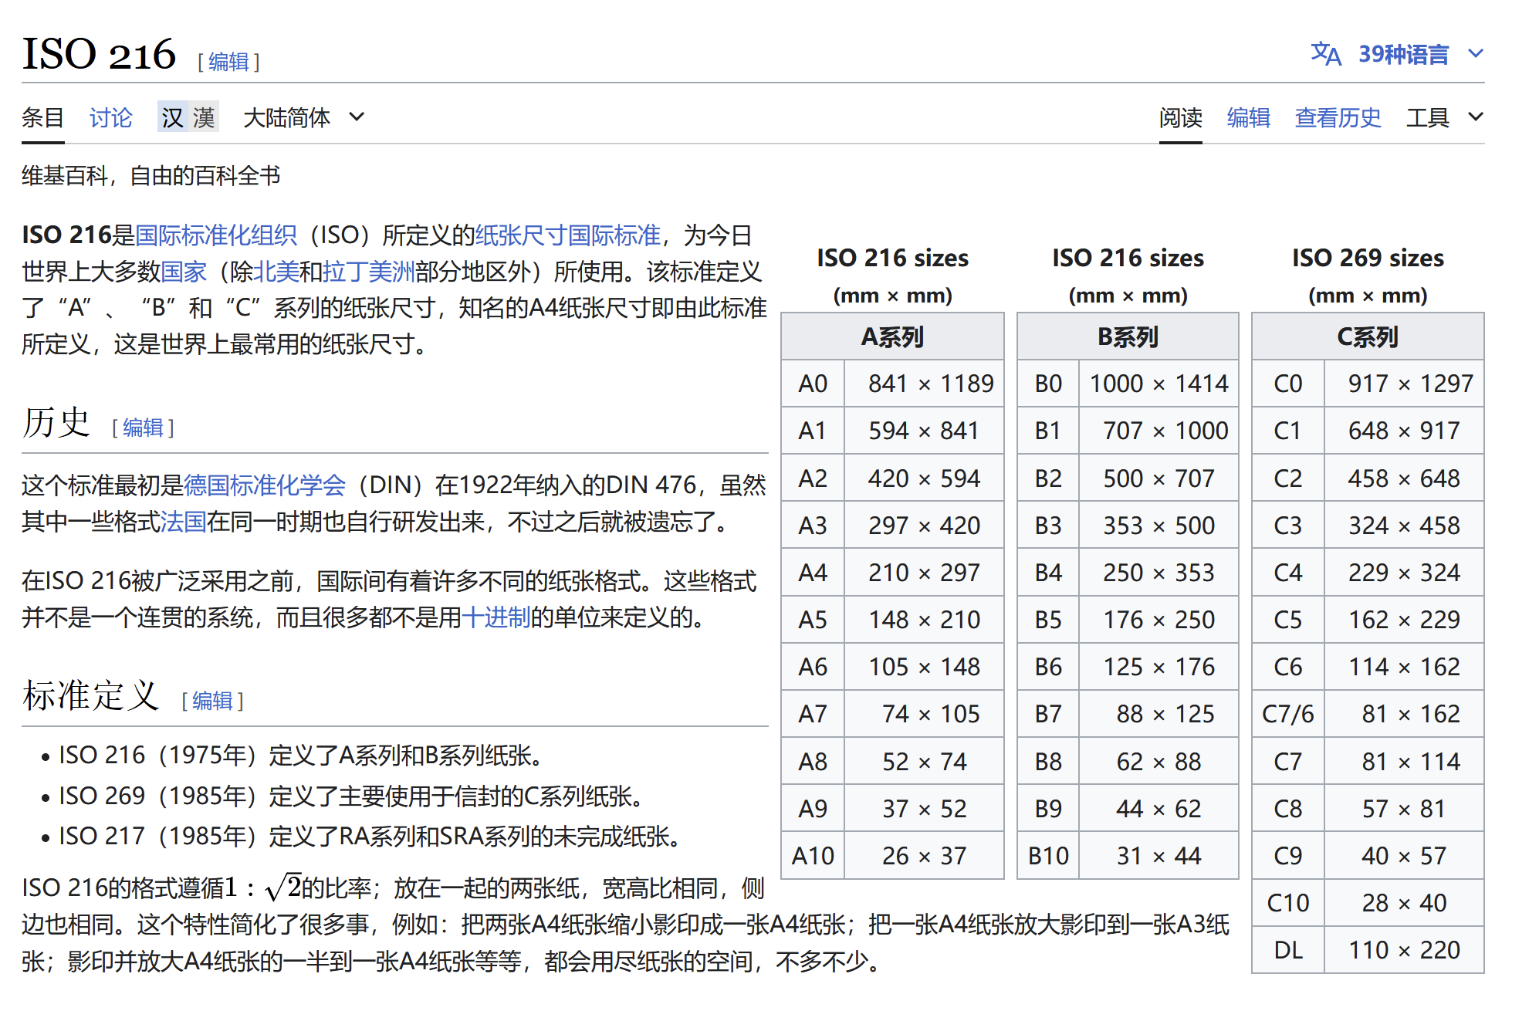Open the 39种语言 language list
Image resolution: width=1539 pixels, height=1011 pixels.
click(1403, 54)
